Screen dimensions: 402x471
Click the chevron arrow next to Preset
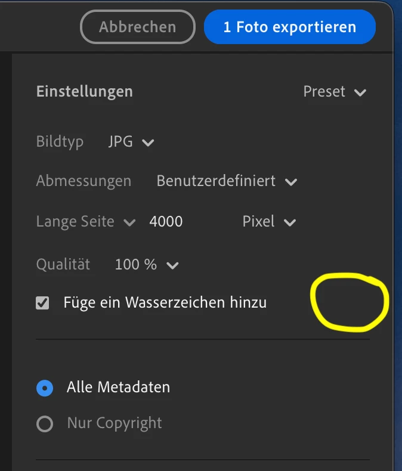(x=360, y=92)
